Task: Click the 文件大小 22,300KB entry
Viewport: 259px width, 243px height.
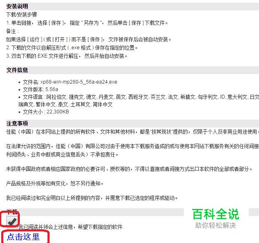Action: [46, 112]
